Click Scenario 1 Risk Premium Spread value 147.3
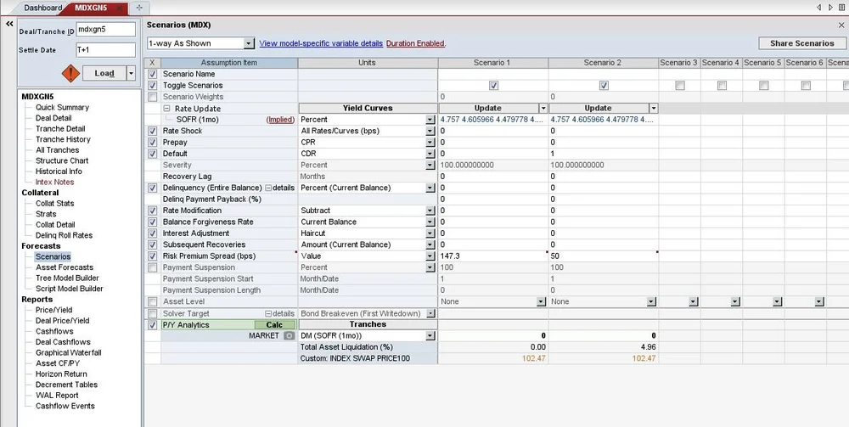 [x=492, y=256]
